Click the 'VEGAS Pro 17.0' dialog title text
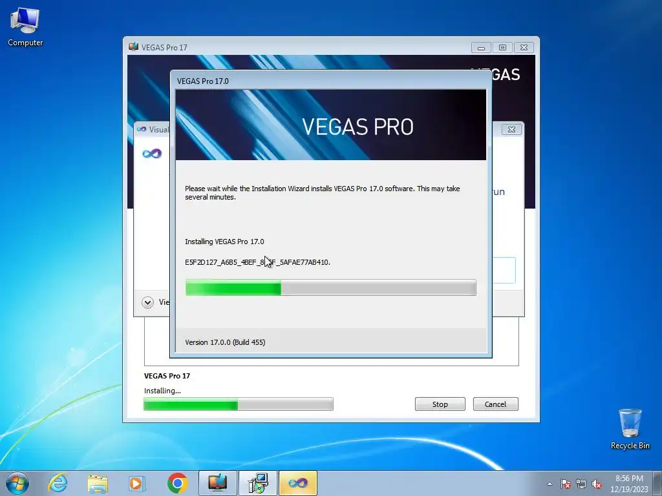The height and width of the screenshot is (496, 662). 202,81
